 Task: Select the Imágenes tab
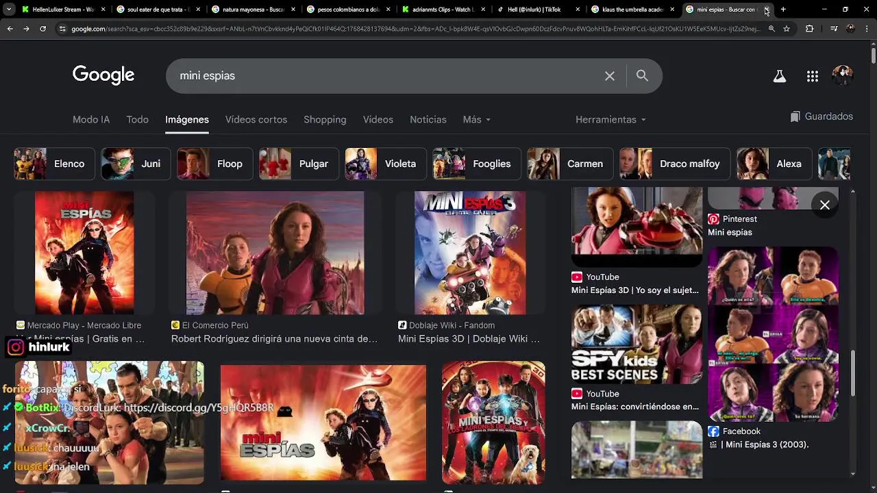coord(187,119)
